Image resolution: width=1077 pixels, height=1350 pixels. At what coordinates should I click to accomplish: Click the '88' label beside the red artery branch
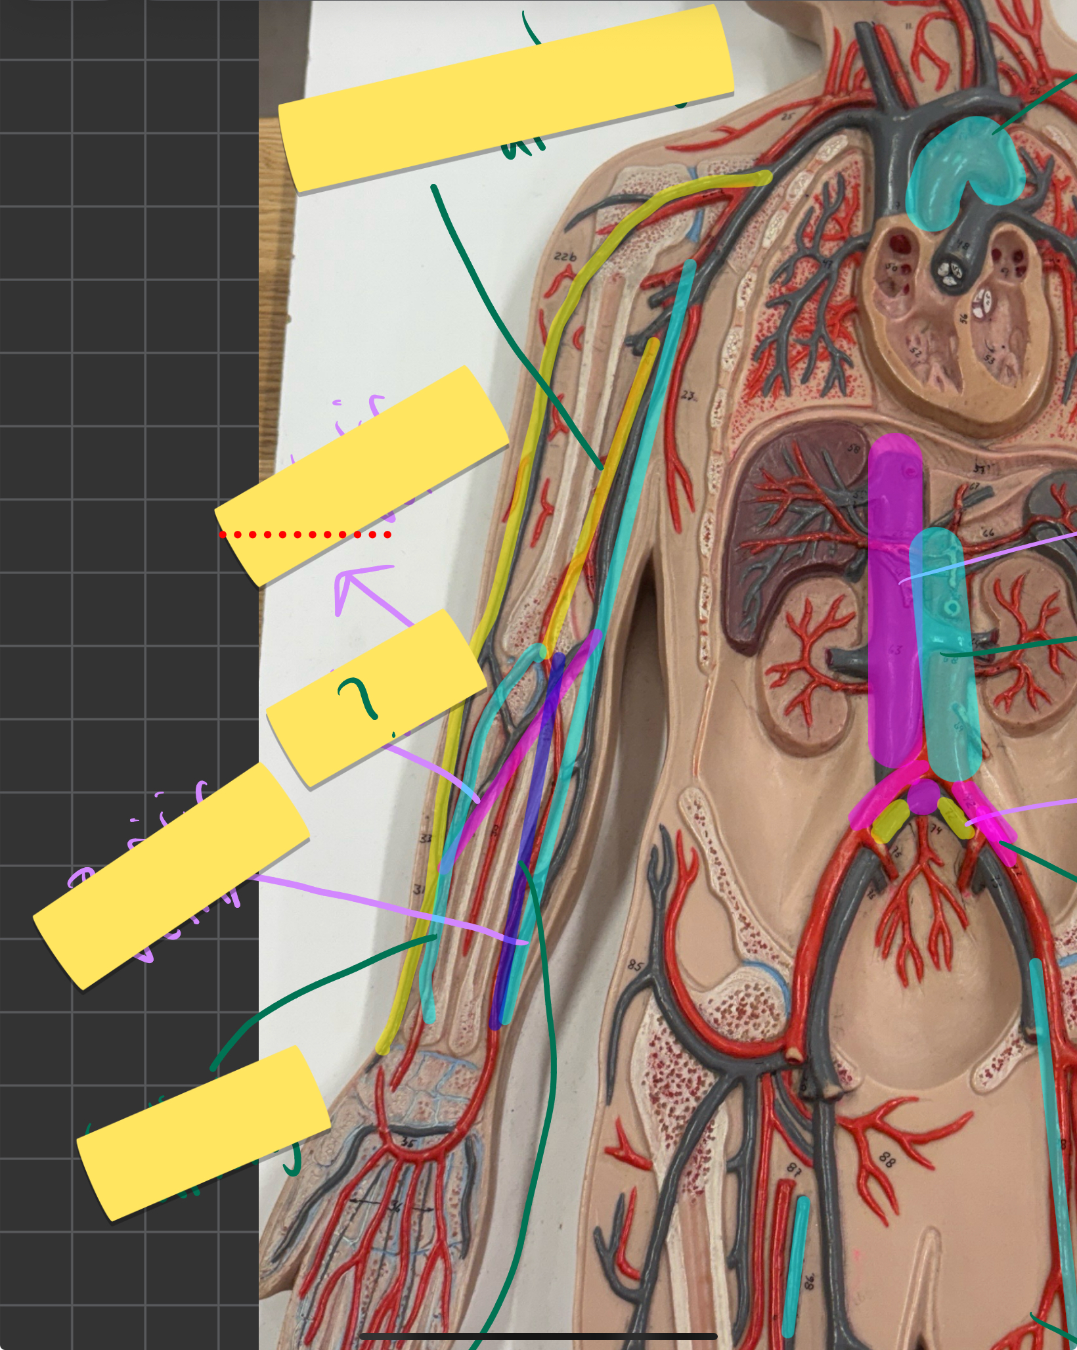[887, 1160]
